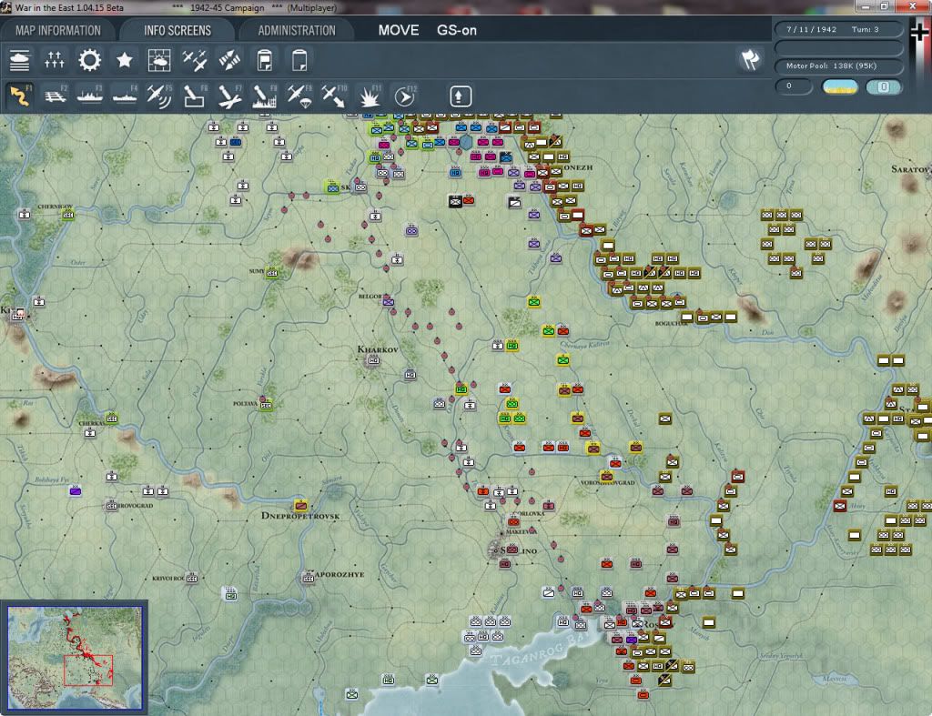Select F9 air transport parachute mode

pyautogui.click(x=299, y=96)
